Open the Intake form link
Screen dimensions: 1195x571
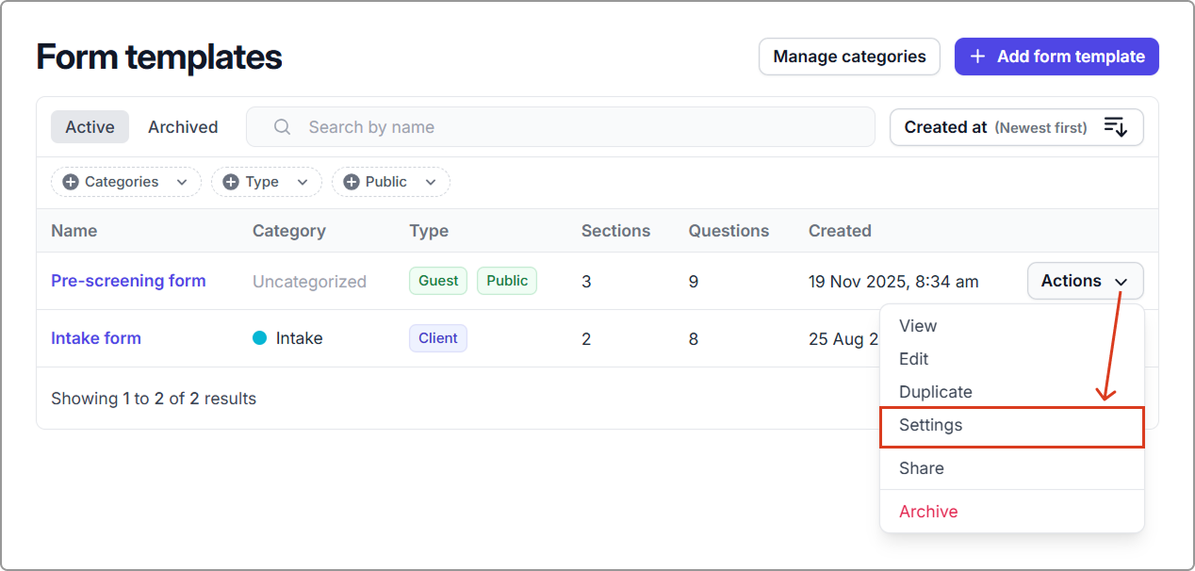(96, 338)
